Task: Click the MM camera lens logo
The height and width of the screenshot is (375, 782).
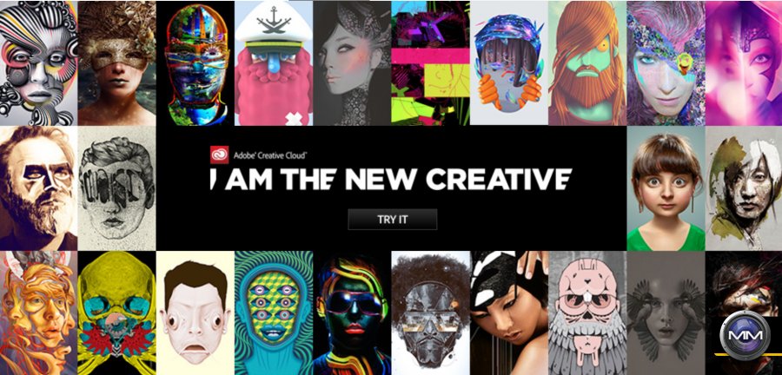Action: (746, 335)
